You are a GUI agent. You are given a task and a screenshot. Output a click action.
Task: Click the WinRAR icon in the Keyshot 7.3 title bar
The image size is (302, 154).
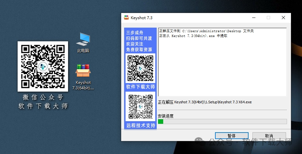click(126, 18)
